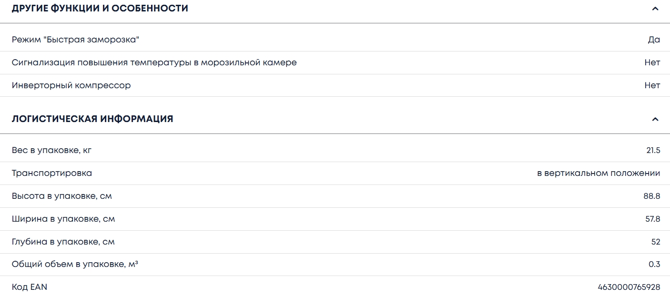Click the "Общий объем в упаковке" label
The height and width of the screenshot is (297, 670).
(x=75, y=264)
